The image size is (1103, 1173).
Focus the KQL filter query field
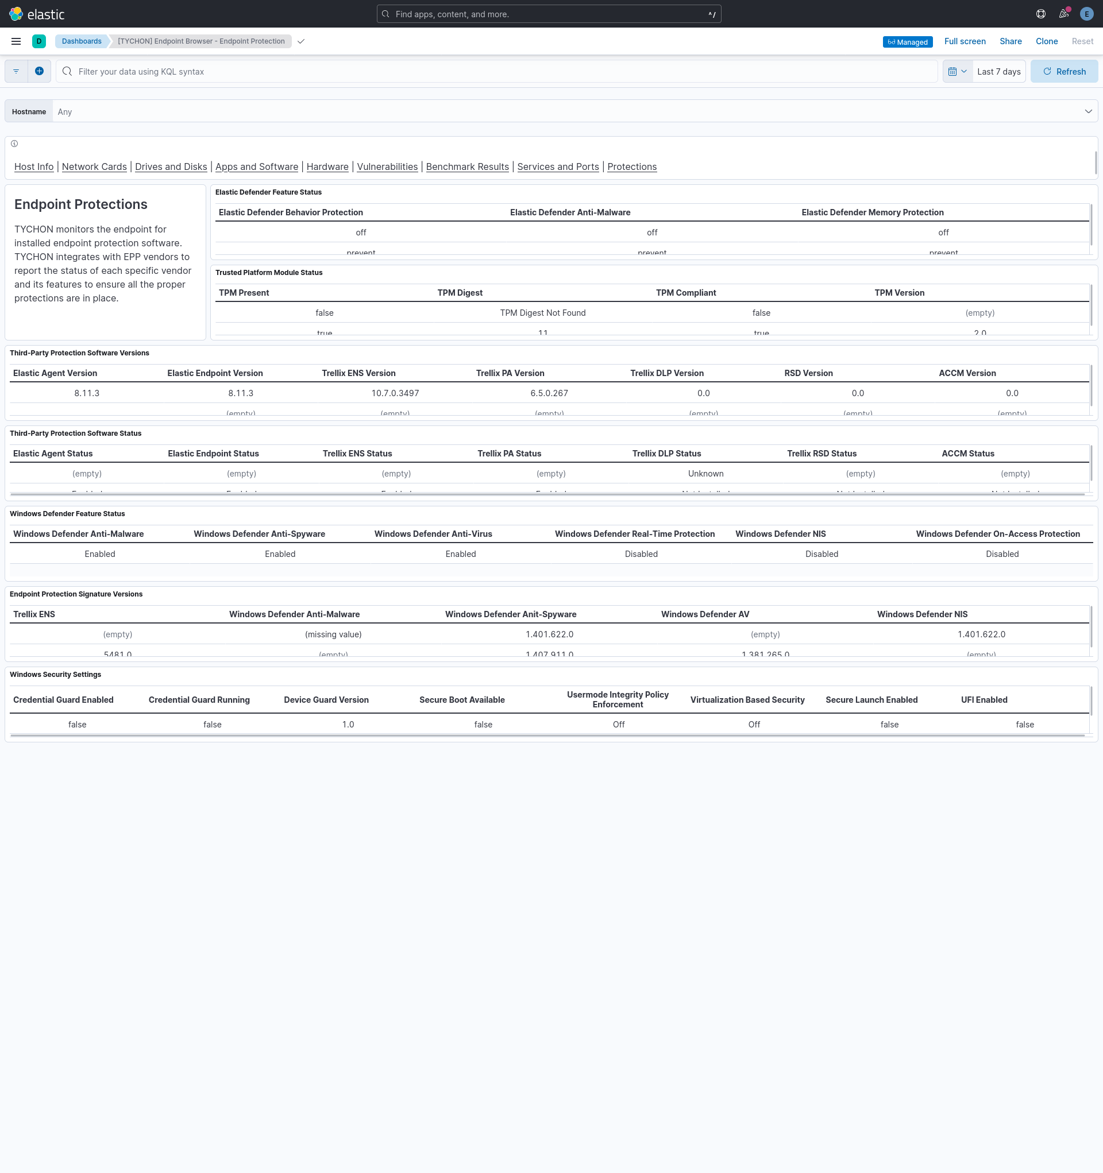(x=496, y=71)
